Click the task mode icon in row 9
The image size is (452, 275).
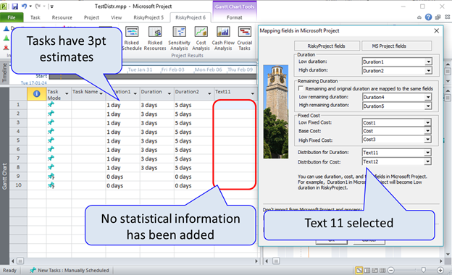coord(51,177)
